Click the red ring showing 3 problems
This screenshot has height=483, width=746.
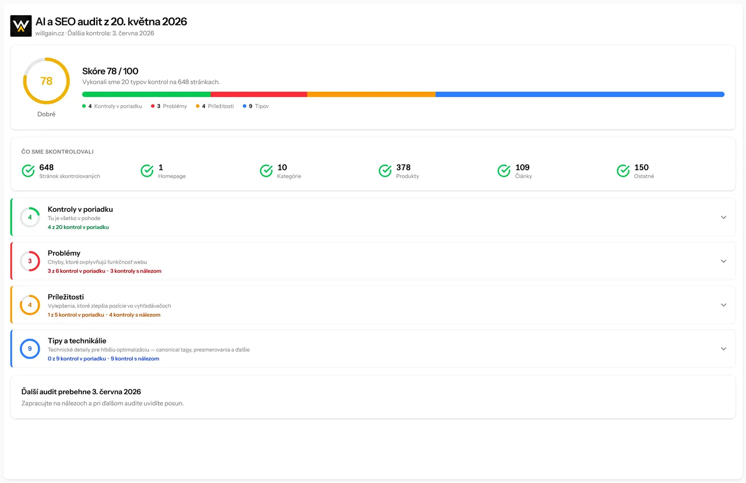(x=30, y=261)
